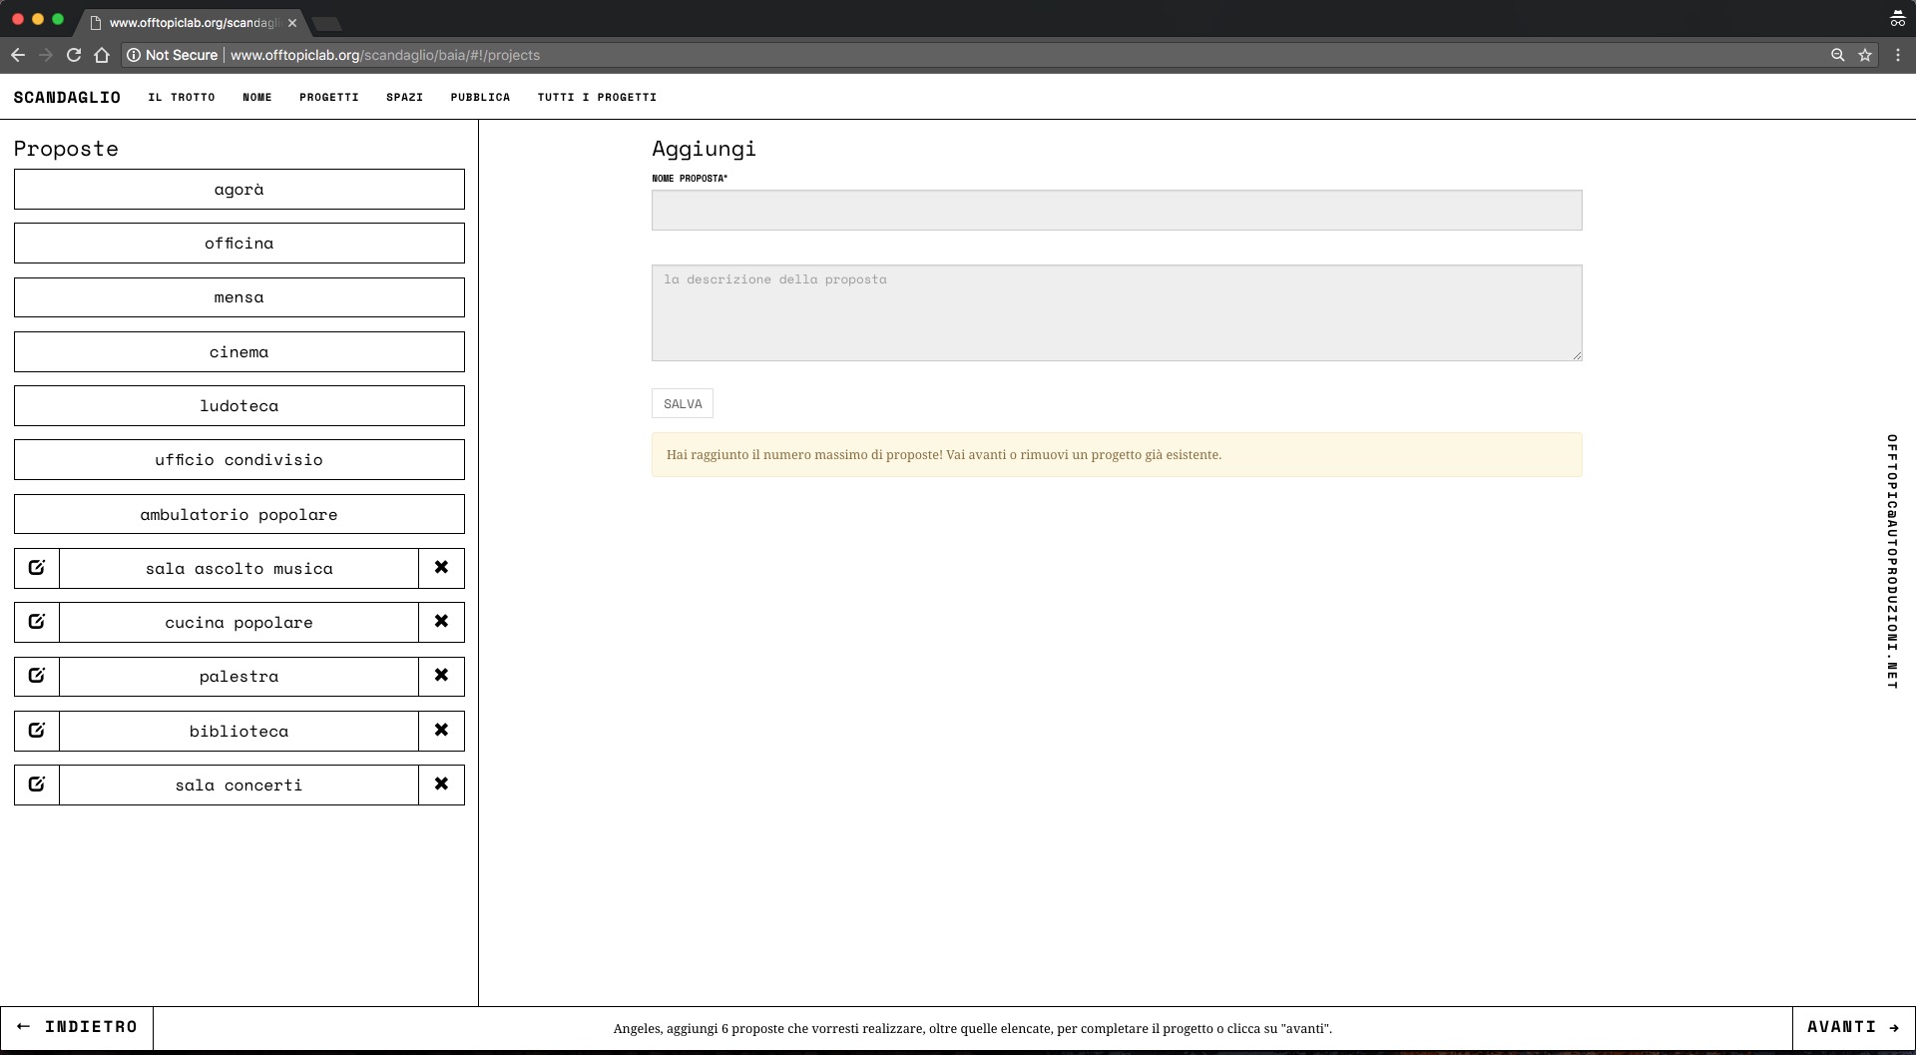
Task: Click the Proposte heading
Action: (66, 149)
